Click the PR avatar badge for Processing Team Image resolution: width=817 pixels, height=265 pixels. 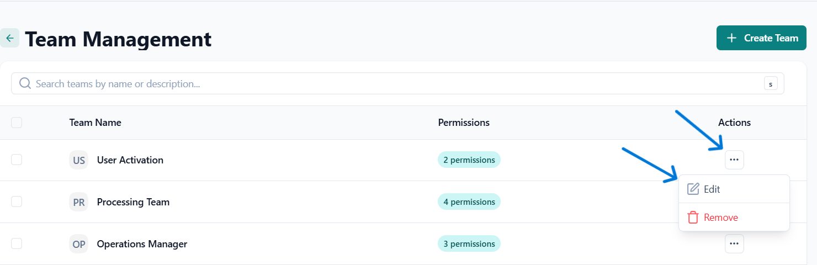tap(79, 202)
